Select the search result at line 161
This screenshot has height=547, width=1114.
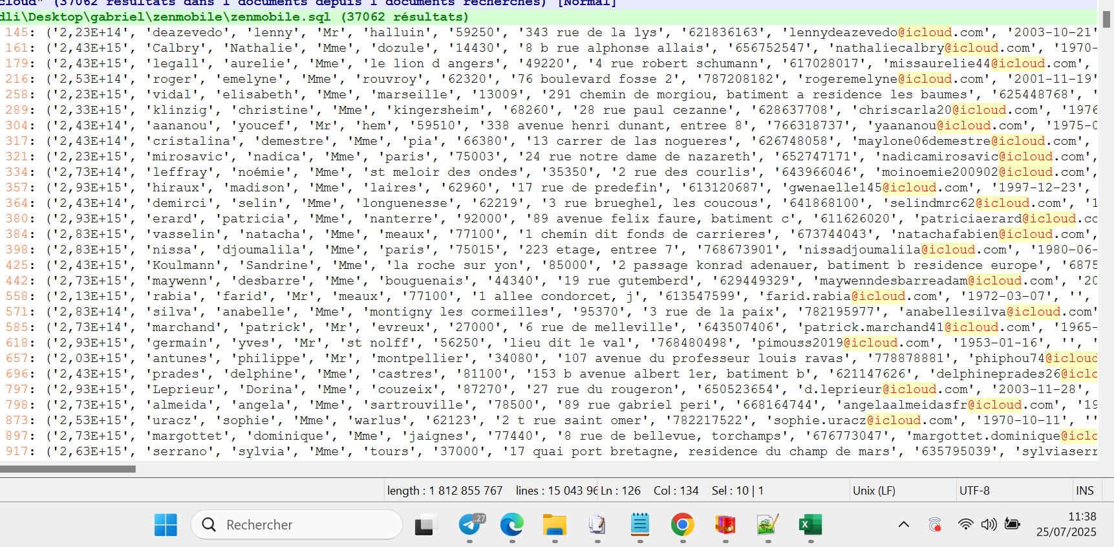pyautogui.click(x=549, y=48)
